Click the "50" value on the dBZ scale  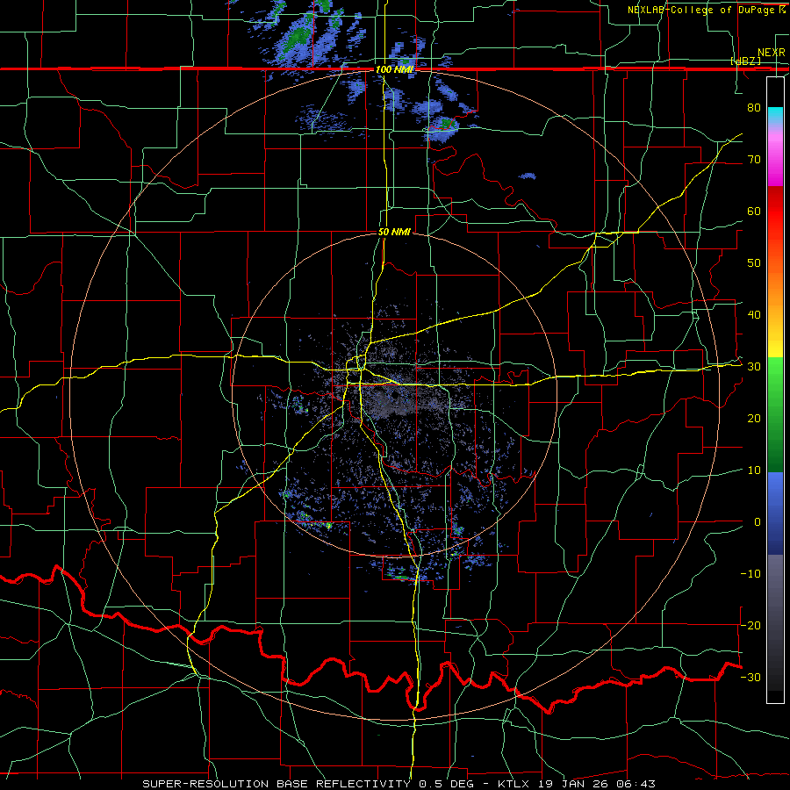point(754,263)
